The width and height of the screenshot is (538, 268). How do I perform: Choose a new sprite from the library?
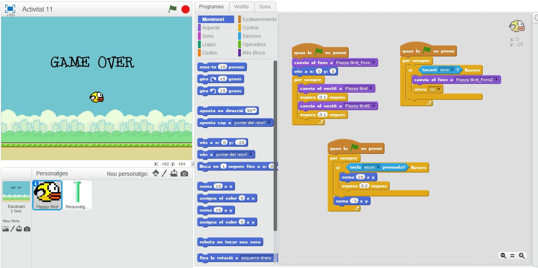click(156, 173)
